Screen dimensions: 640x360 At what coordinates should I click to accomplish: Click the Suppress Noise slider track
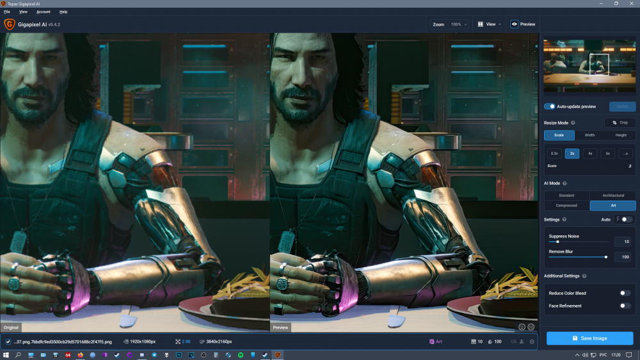pyautogui.click(x=579, y=242)
